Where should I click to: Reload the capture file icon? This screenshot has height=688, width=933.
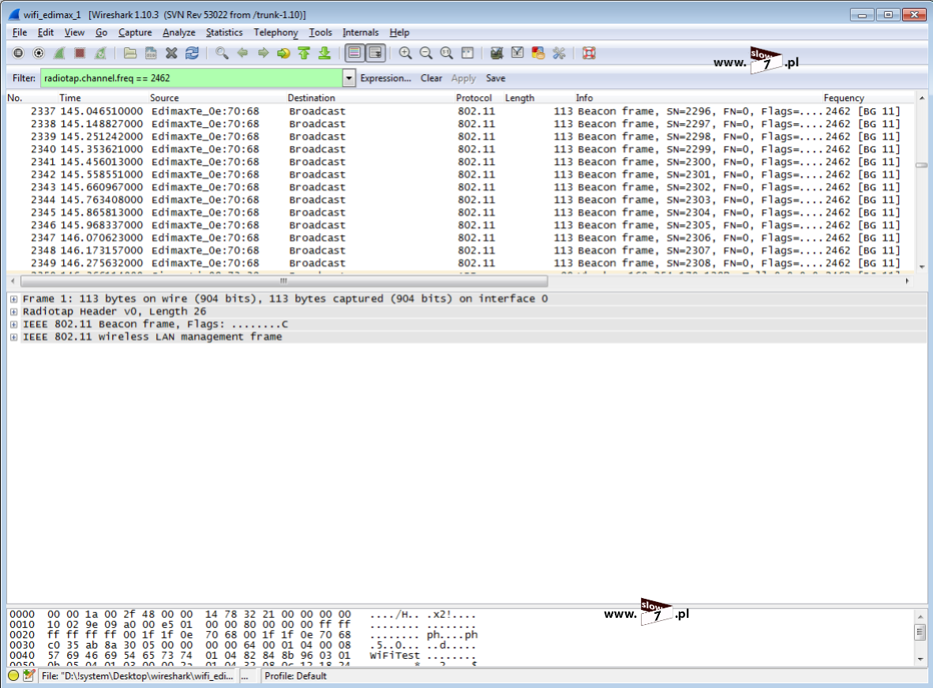pos(192,54)
